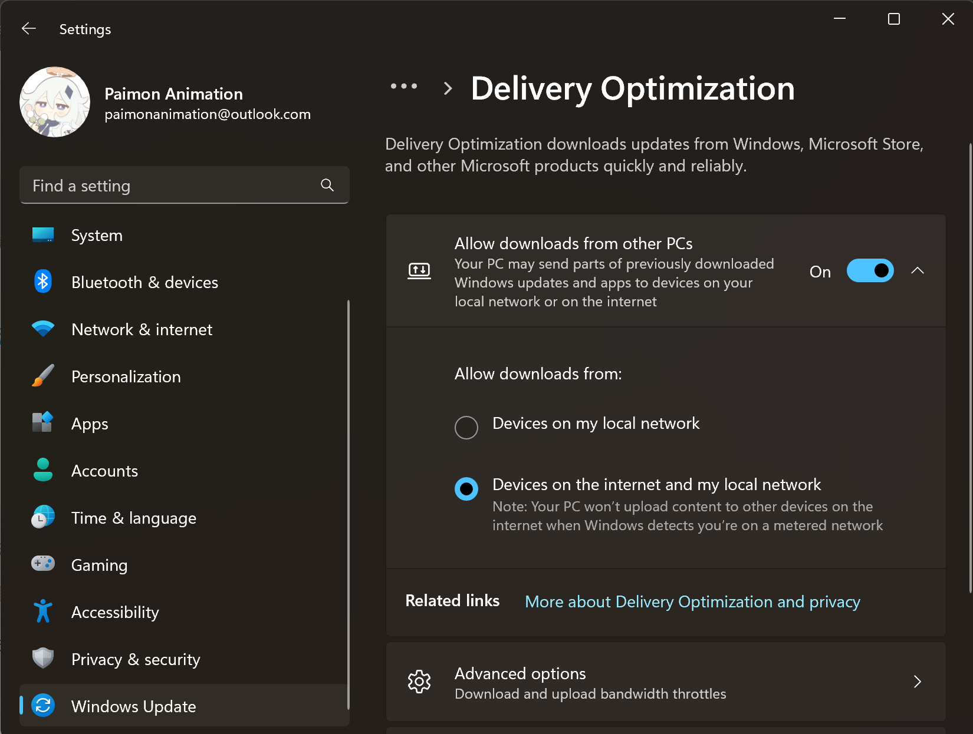Open More about Delivery Optimization and privacy
Screen dimensions: 973x734
pyautogui.click(x=692, y=601)
